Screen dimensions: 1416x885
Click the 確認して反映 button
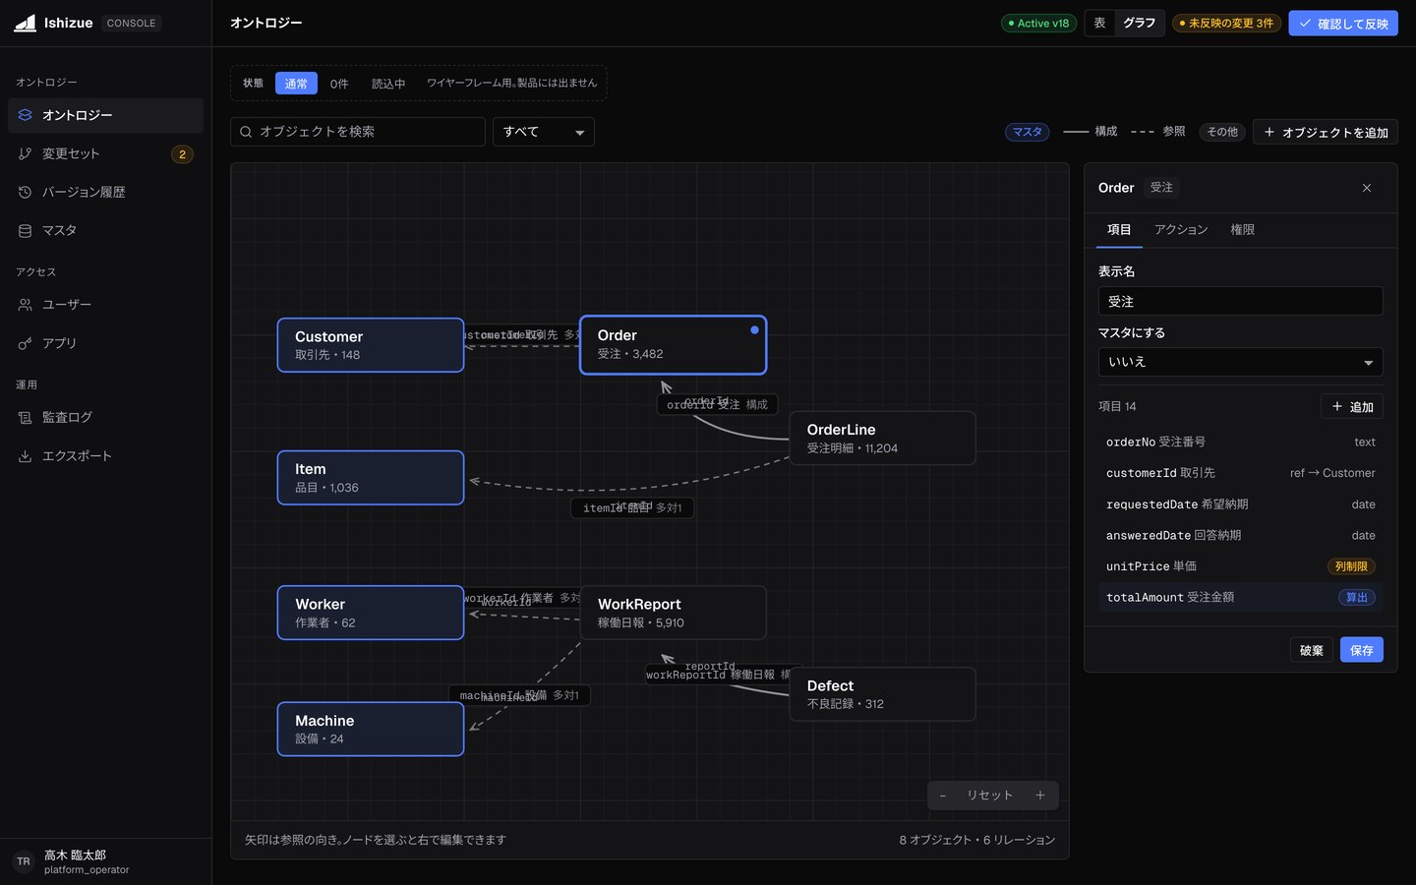click(x=1343, y=23)
